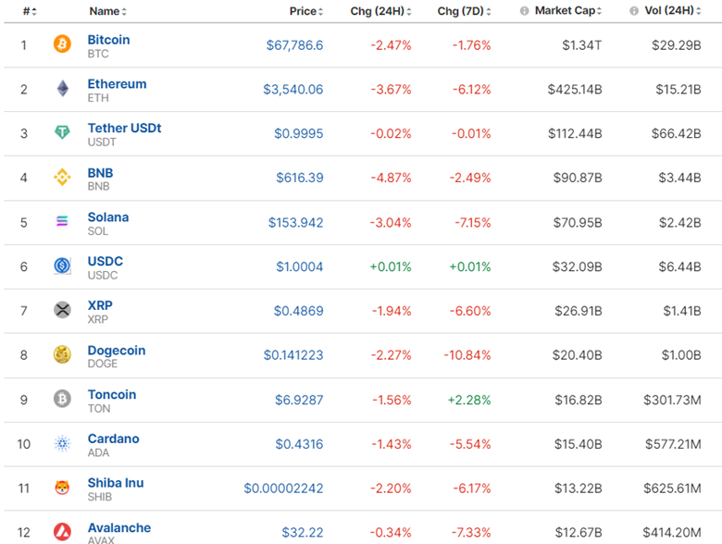Viewport: 722px width, 544px height.
Task: Click Bitcoin price $67,786.6
Action: [x=294, y=45]
